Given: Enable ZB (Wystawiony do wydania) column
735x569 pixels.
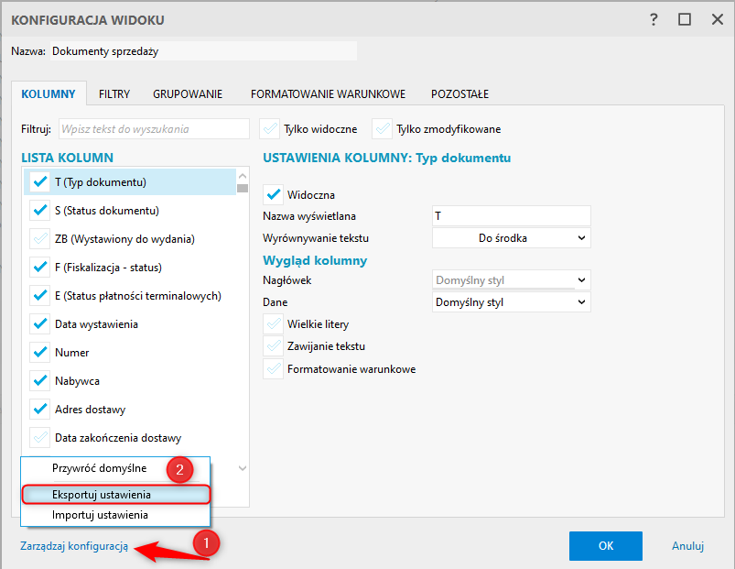Looking at the screenshot, I should [39, 239].
